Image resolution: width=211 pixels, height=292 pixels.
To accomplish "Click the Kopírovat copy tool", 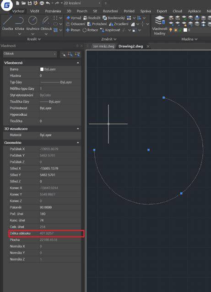I will coord(110,30).
